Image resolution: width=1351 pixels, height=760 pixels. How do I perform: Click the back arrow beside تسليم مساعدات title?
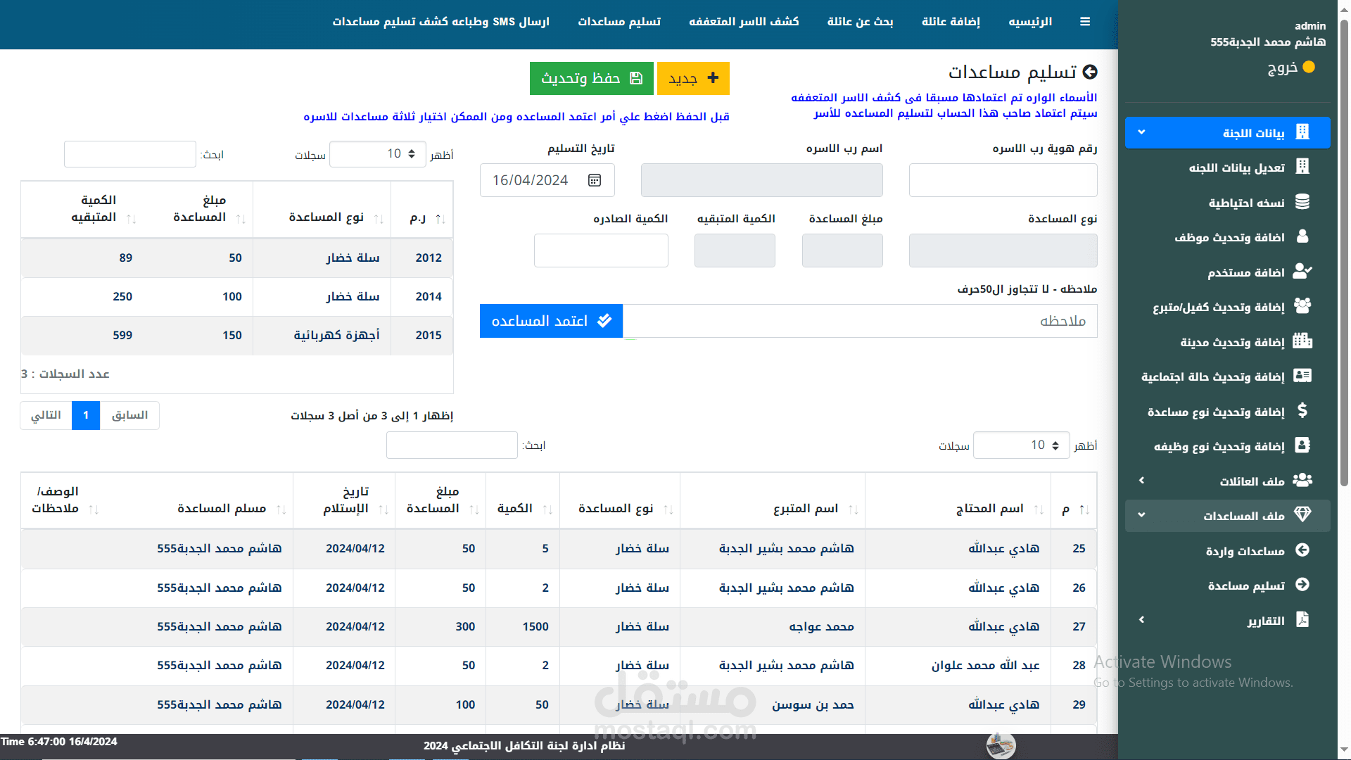pyautogui.click(x=1090, y=72)
